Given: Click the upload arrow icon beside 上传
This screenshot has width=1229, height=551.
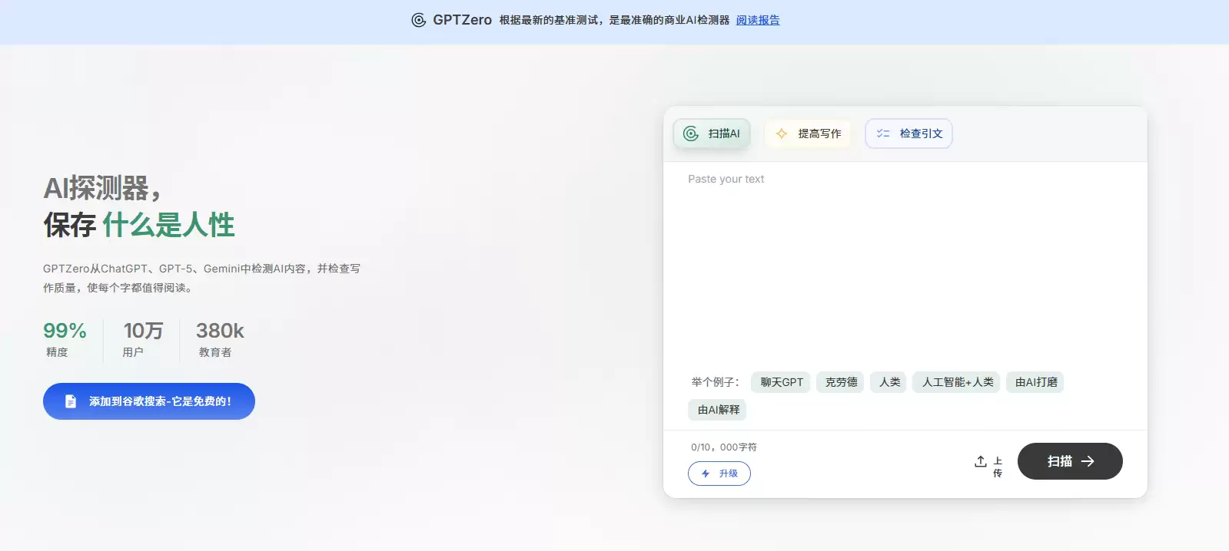Looking at the screenshot, I should click(981, 461).
